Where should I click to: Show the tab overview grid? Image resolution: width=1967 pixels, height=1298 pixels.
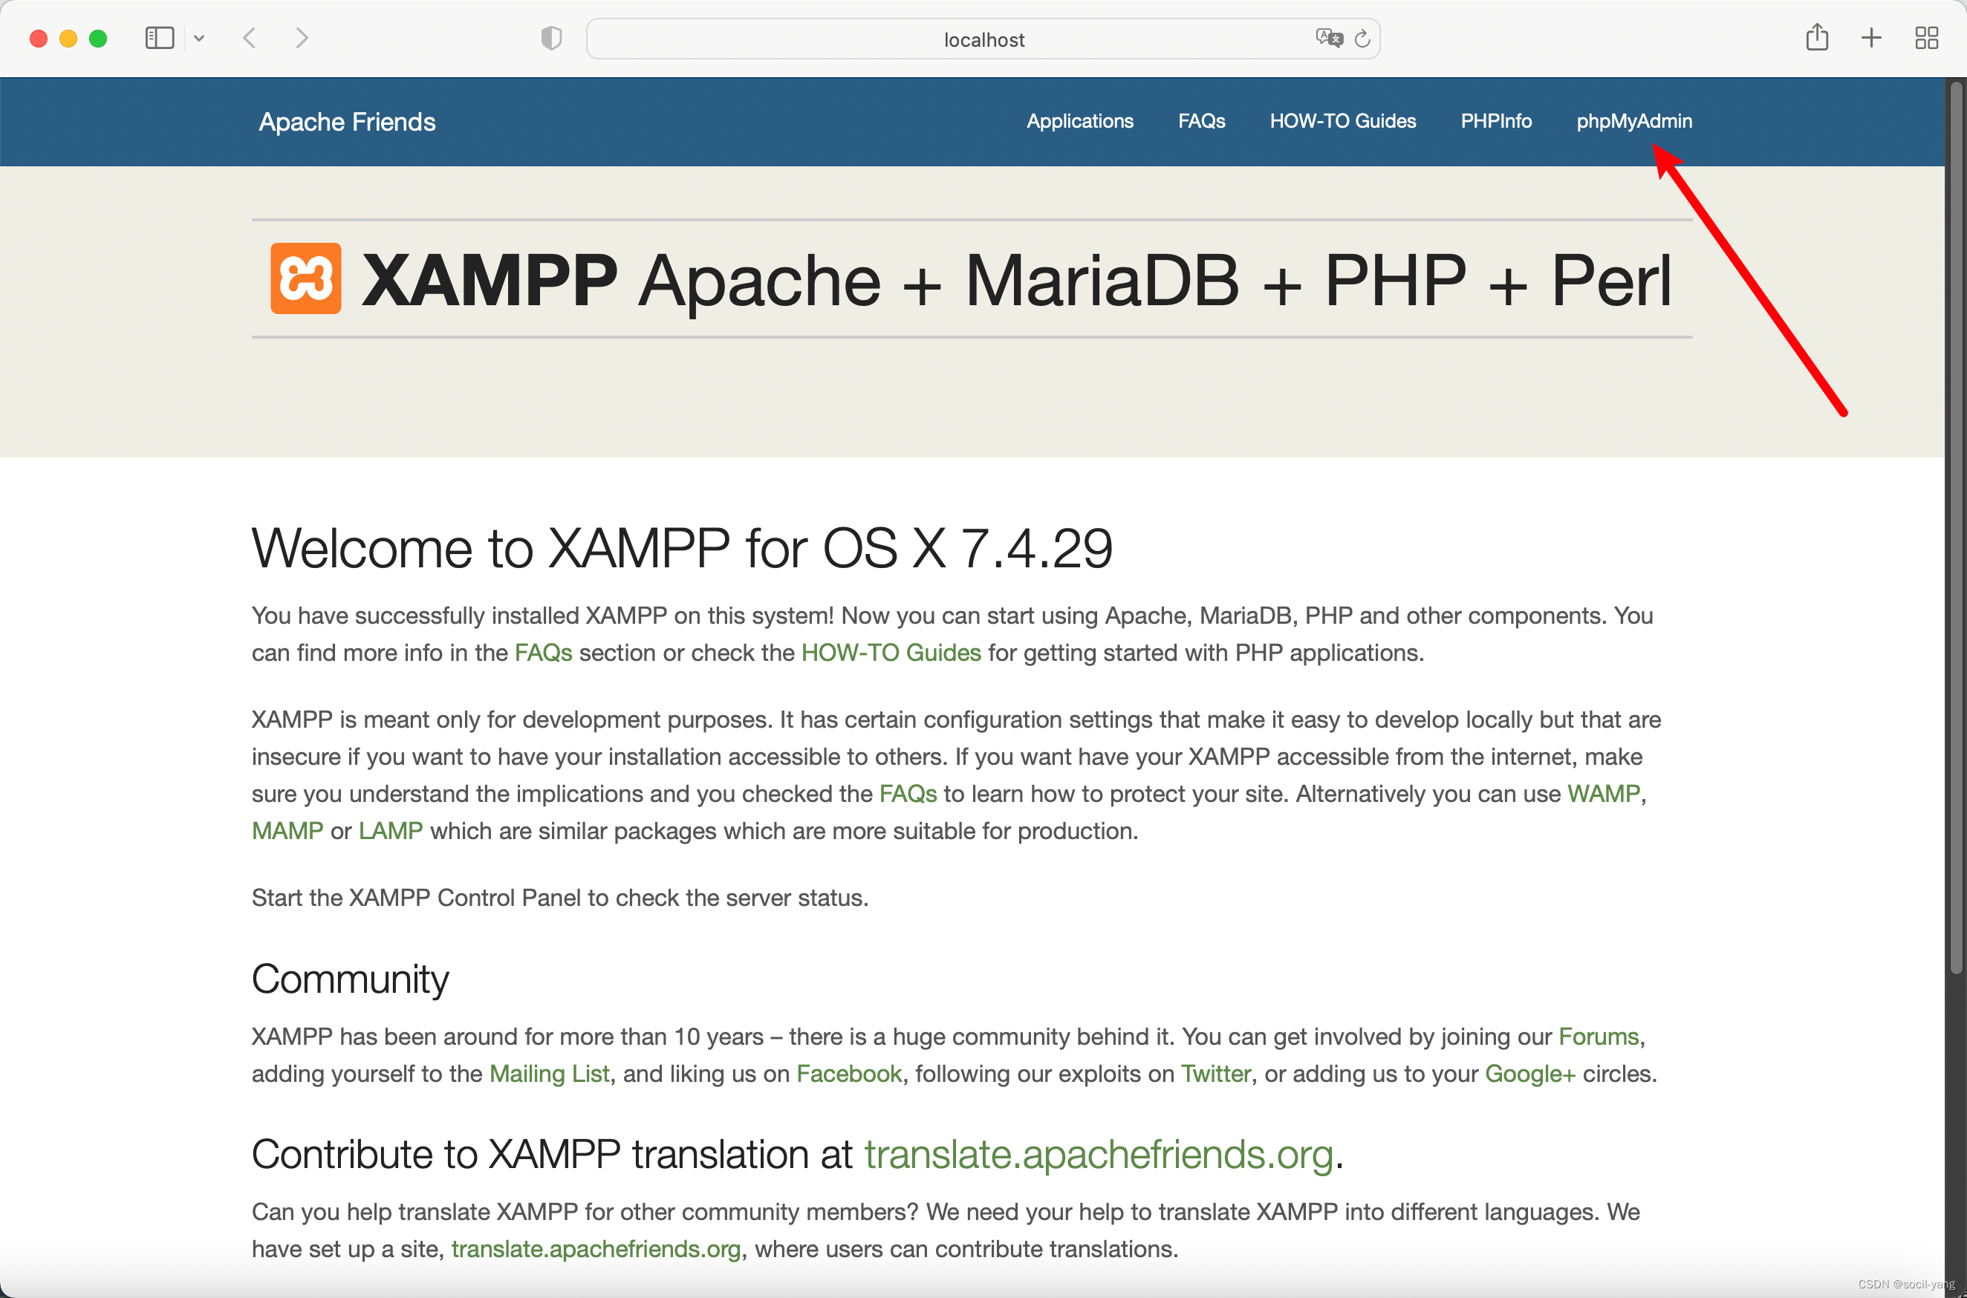click(1926, 38)
